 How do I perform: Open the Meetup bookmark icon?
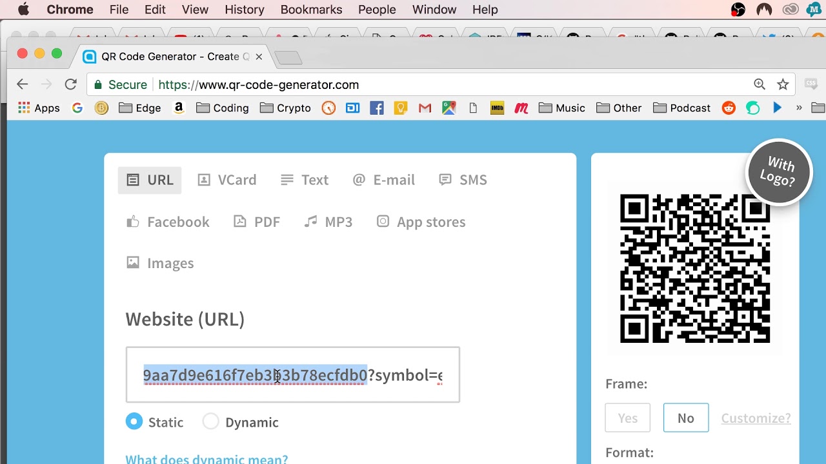point(521,108)
